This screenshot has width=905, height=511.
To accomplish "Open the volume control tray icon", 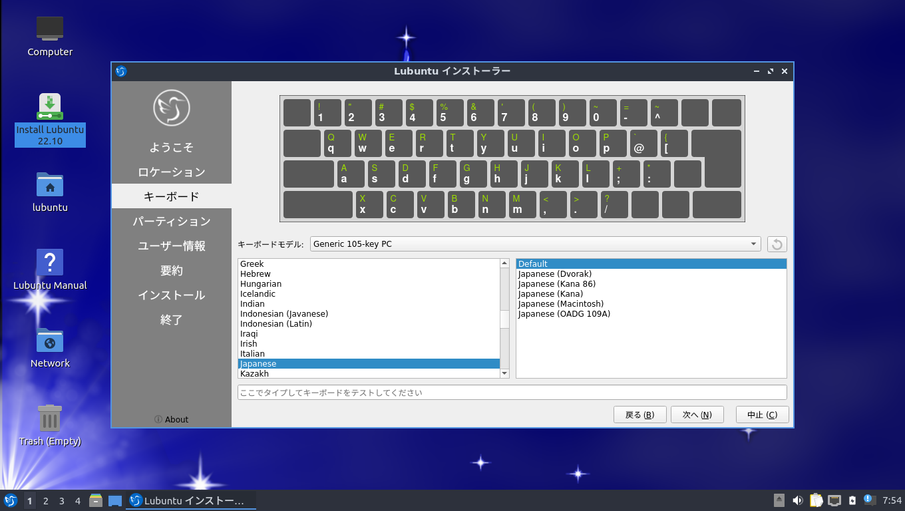I will click(797, 500).
